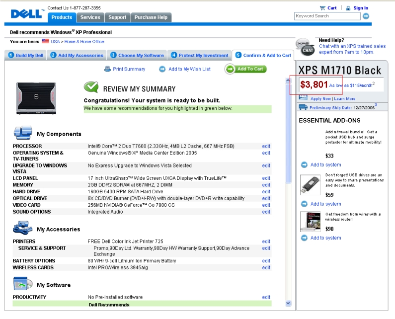
Task: Click the XPS Chat icon
Action: 306,47
